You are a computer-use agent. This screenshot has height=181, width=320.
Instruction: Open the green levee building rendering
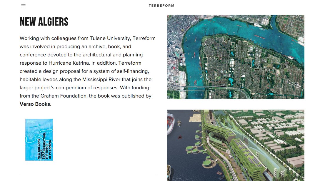pos(236,145)
